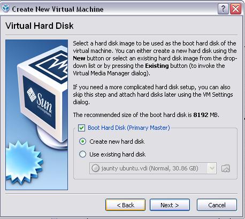Cancel the virtual machine wizard
245x219 pixels.
[x=217, y=205]
